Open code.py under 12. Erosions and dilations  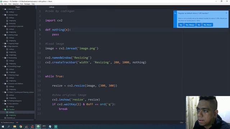pyautogui.click(x=11, y=86)
